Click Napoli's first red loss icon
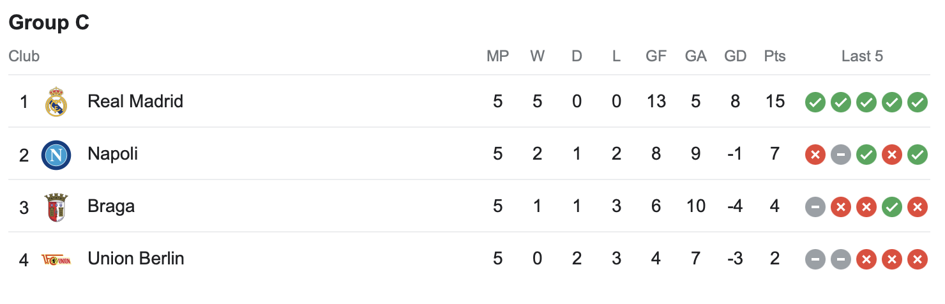This screenshot has width=945, height=304. 815,155
